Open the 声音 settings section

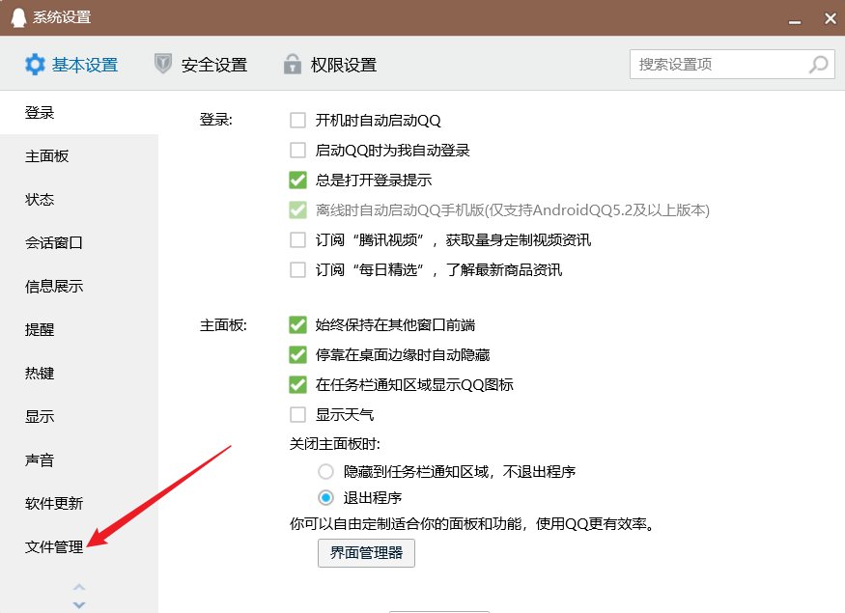(39, 460)
